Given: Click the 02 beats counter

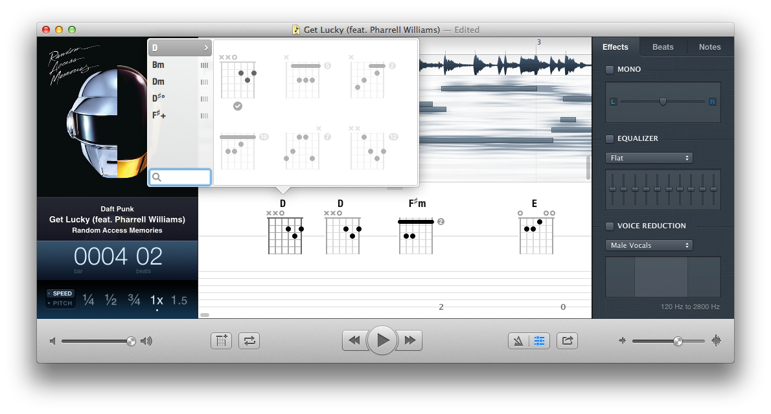Looking at the screenshot, I should tap(149, 256).
